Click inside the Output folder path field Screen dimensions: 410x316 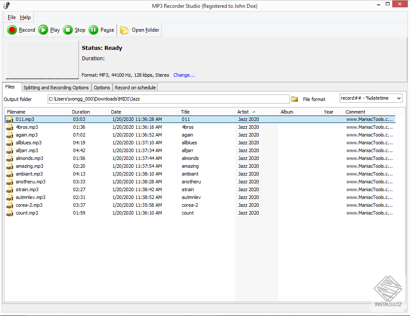point(168,99)
